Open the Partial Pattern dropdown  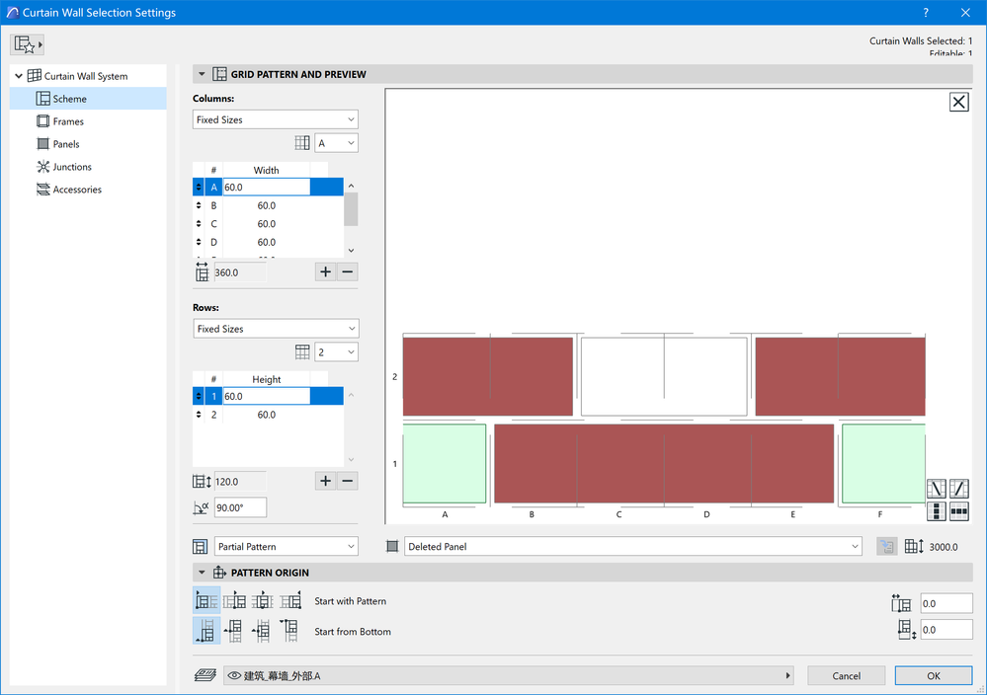(x=287, y=547)
